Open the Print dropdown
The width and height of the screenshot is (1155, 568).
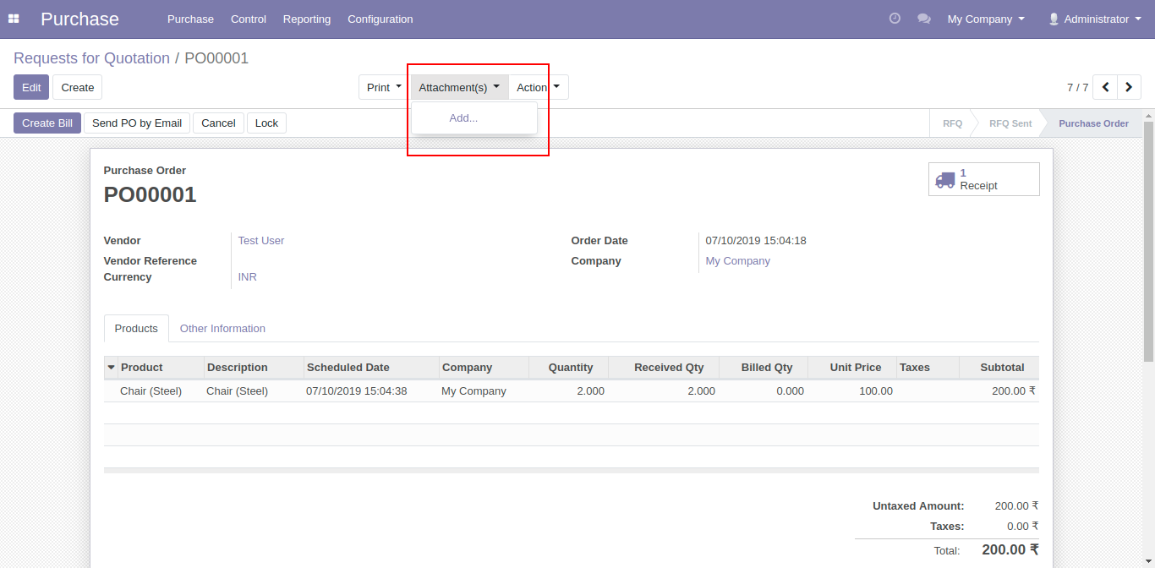pyautogui.click(x=384, y=87)
